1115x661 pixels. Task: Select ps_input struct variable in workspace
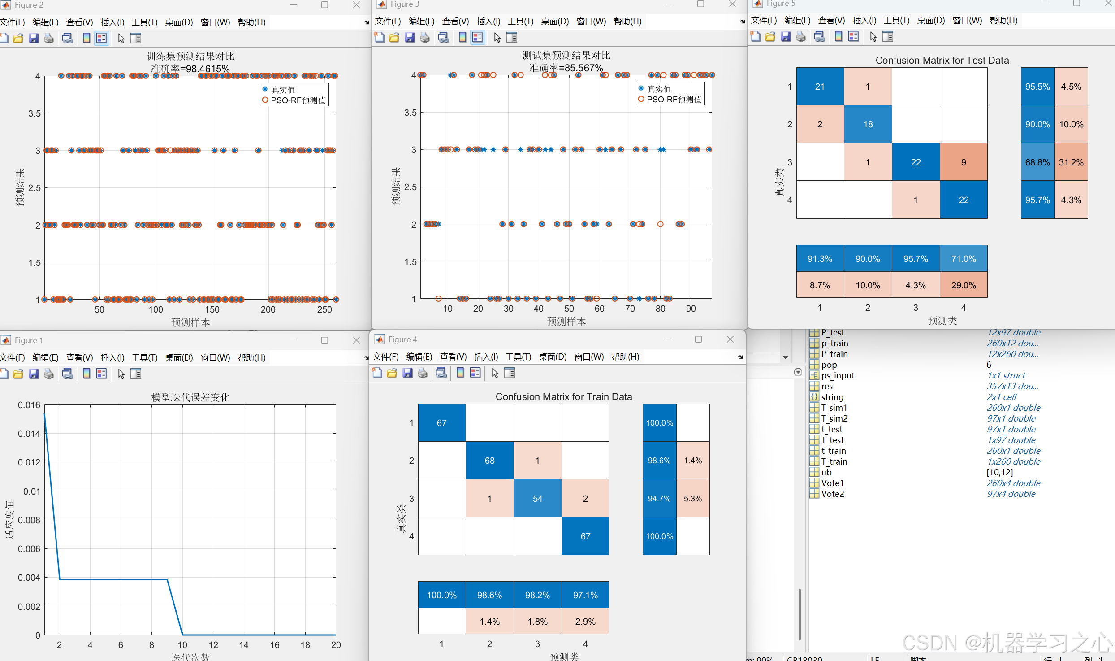point(838,375)
